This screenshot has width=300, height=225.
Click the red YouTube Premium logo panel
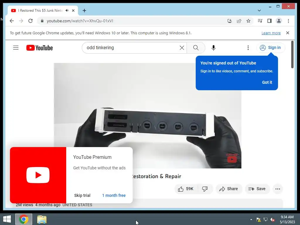coord(38,175)
